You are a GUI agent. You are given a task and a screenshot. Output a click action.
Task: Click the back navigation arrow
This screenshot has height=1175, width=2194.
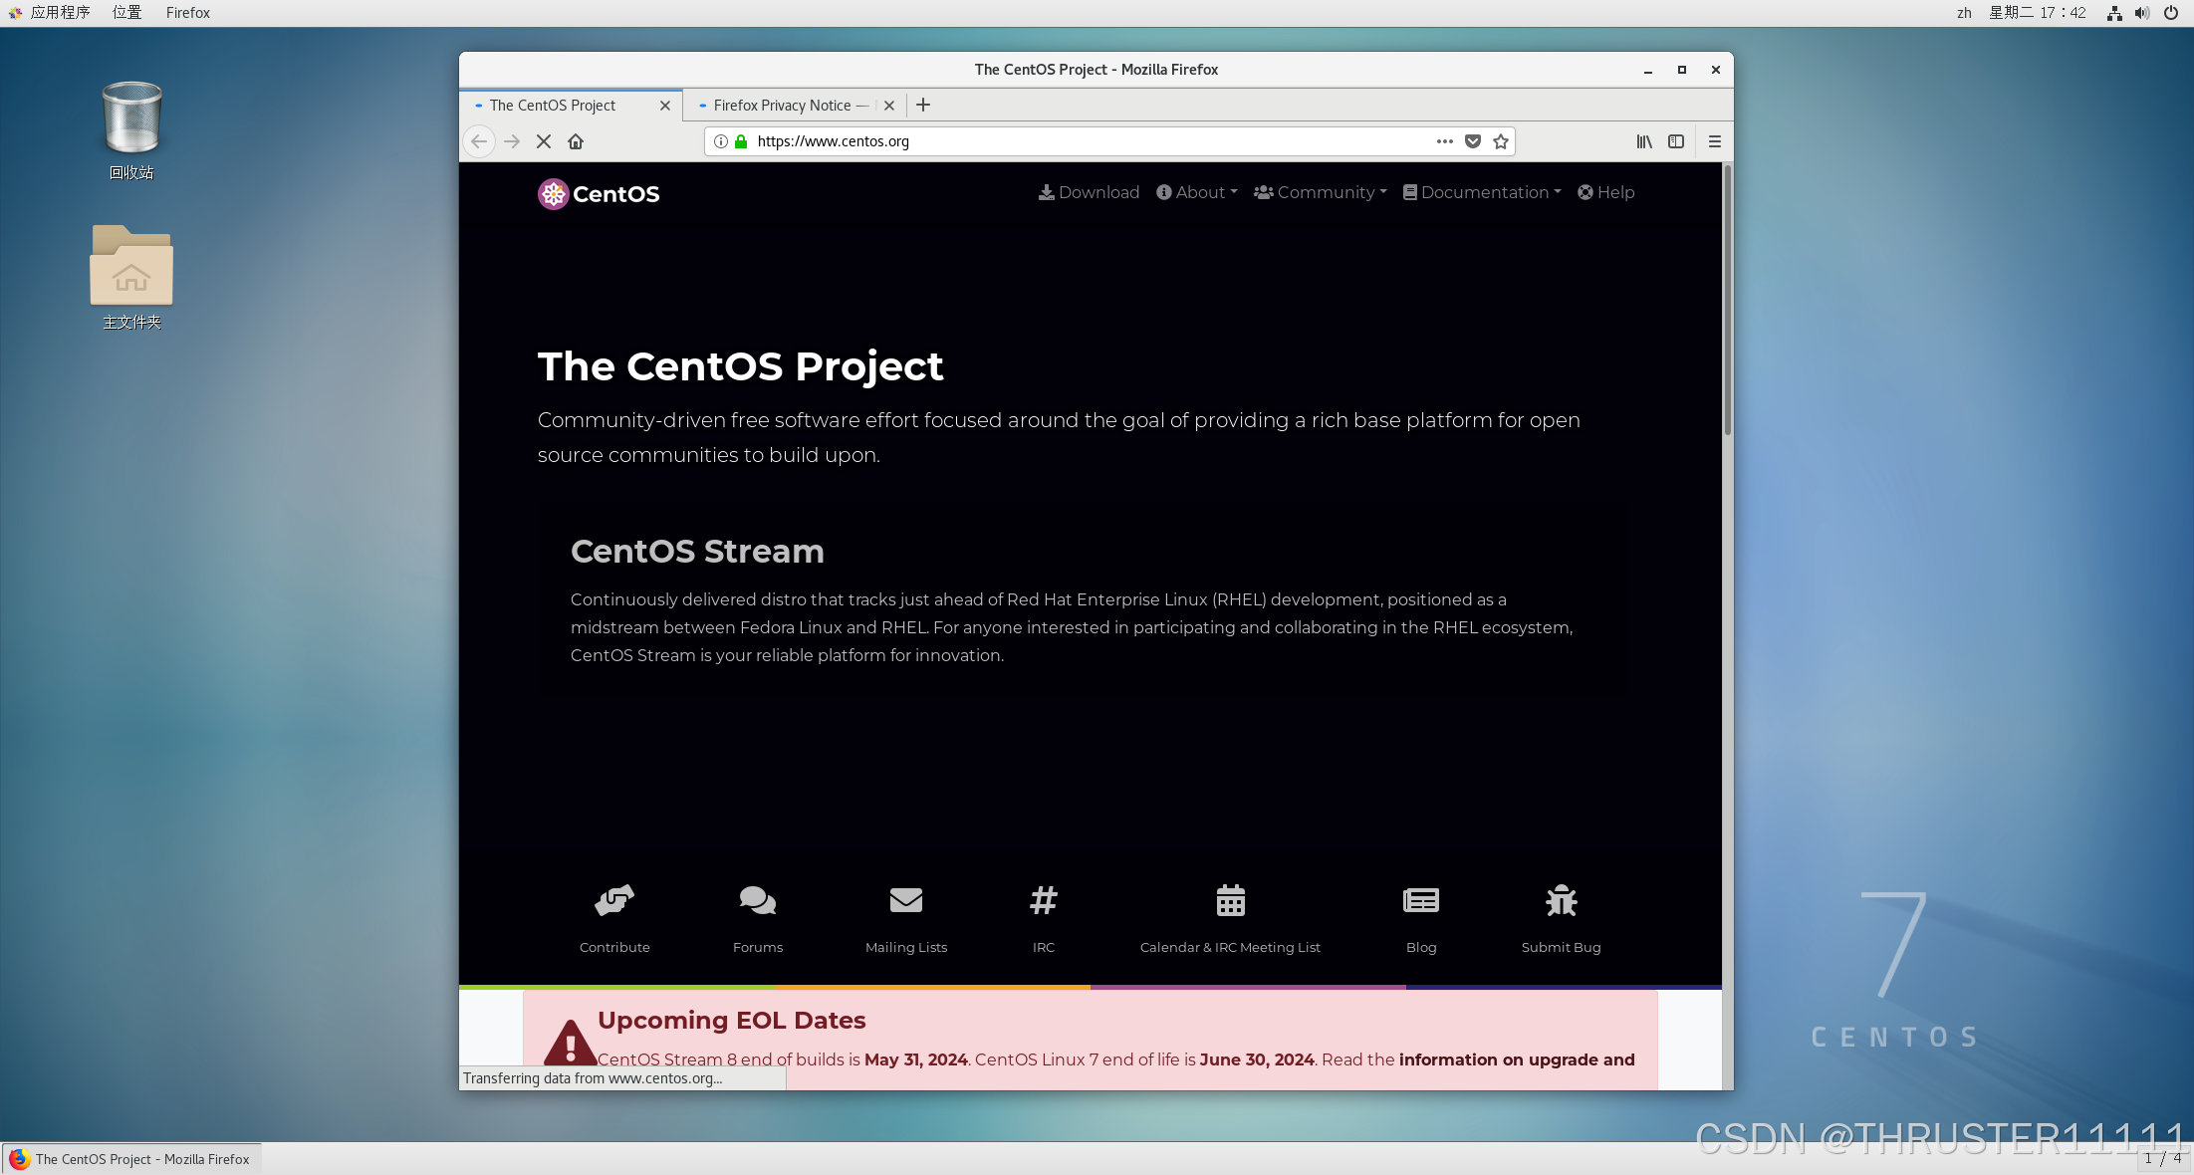coord(479,141)
